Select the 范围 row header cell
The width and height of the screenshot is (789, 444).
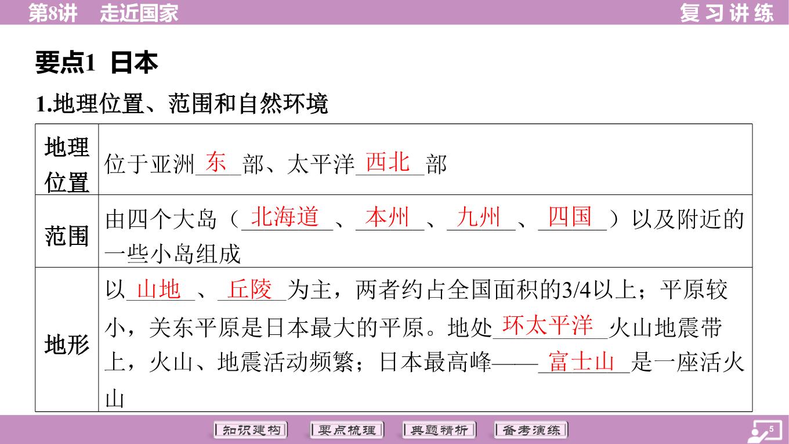(67, 236)
